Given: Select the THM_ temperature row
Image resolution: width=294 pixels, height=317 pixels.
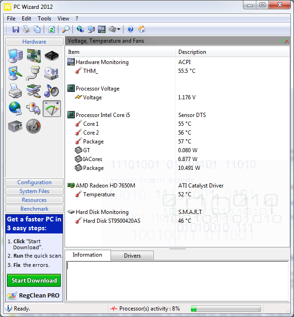Looking at the screenshot, I should tap(178, 71).
